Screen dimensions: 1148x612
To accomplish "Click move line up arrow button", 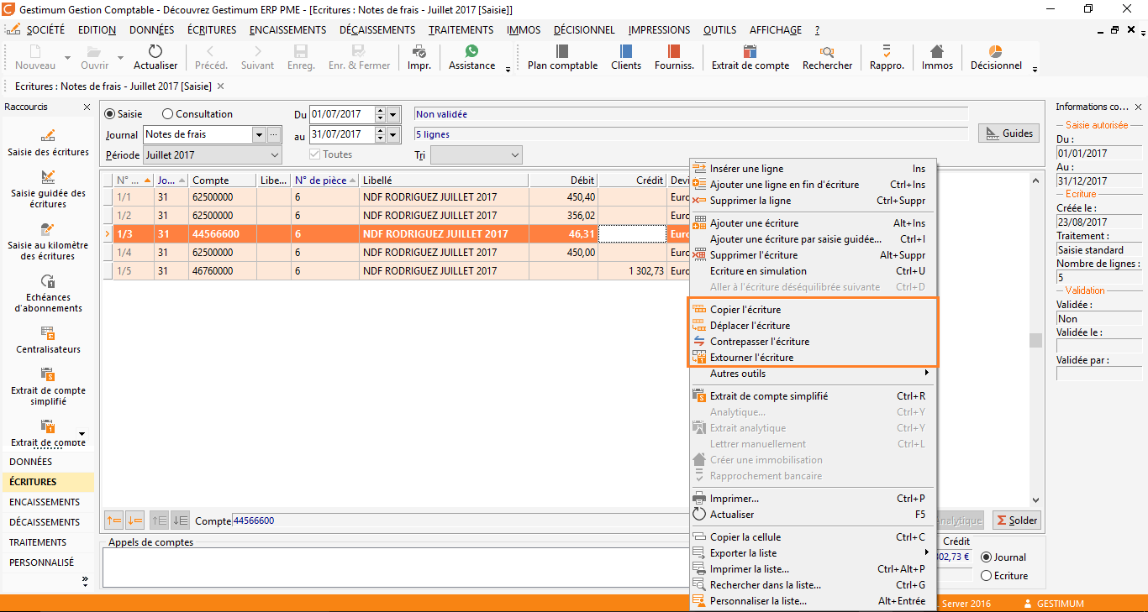I will (114, 520).
